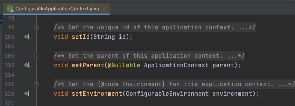Screen dimensions: 295x106
Task: Click the ApplicationContext parameter type
Action: 176,65
